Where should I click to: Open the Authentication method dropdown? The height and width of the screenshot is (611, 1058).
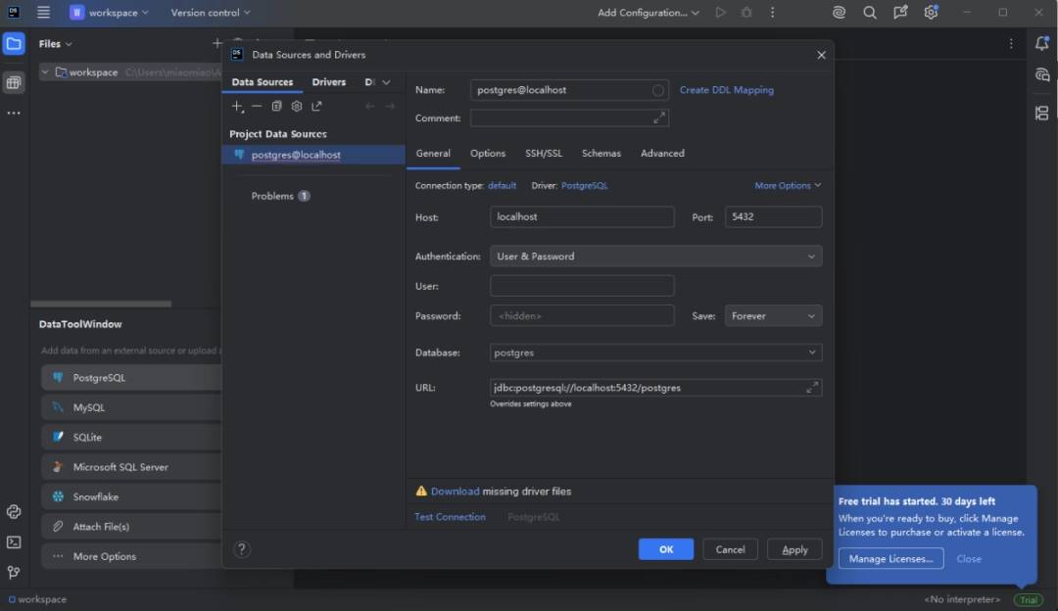[655, 256]
